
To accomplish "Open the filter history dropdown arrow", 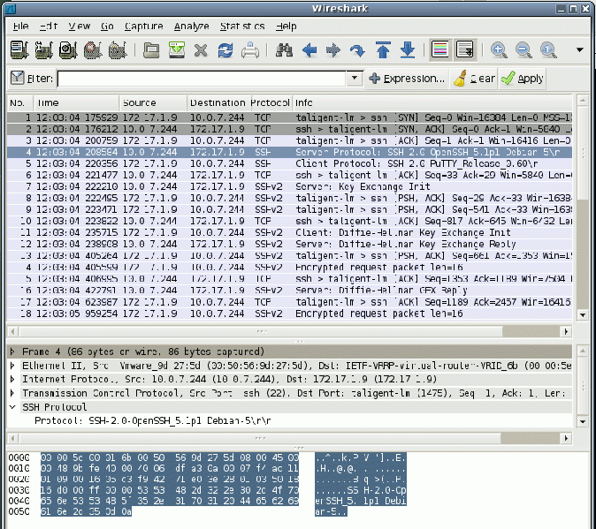I will click(355, 78).
